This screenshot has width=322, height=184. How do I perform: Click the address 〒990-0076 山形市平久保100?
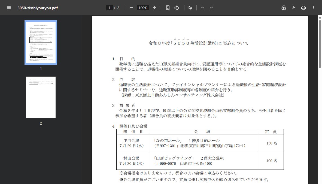[x=183, y=164]
